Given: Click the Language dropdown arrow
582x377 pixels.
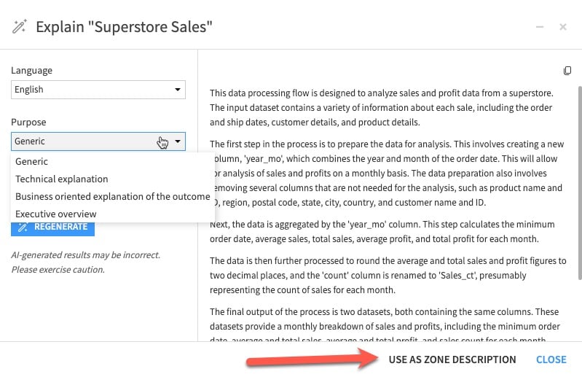Looking at the screenshot, I should point(178,90).
